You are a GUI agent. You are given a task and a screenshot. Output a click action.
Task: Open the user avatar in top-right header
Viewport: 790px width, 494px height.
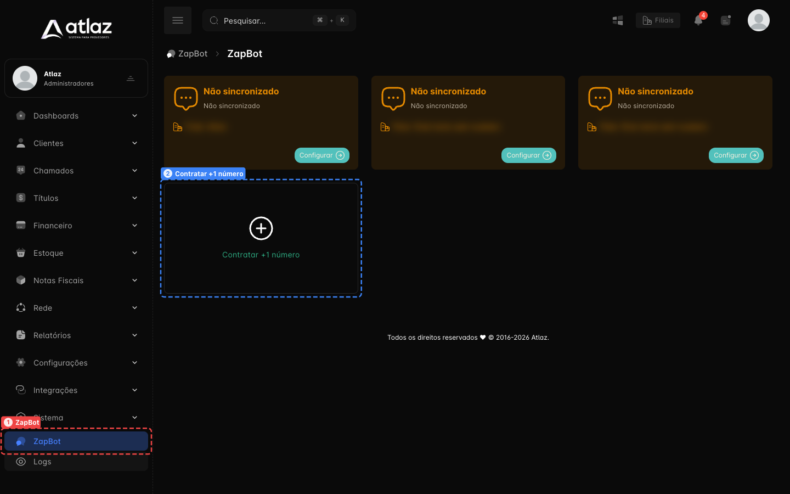(759, 20)
